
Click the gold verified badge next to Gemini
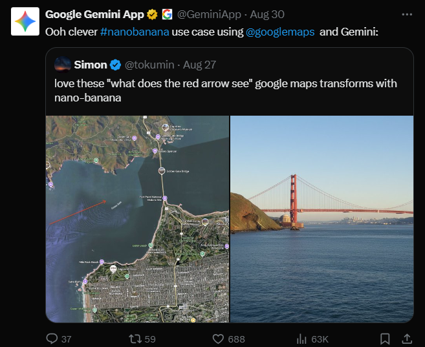[x=153, y=14]
